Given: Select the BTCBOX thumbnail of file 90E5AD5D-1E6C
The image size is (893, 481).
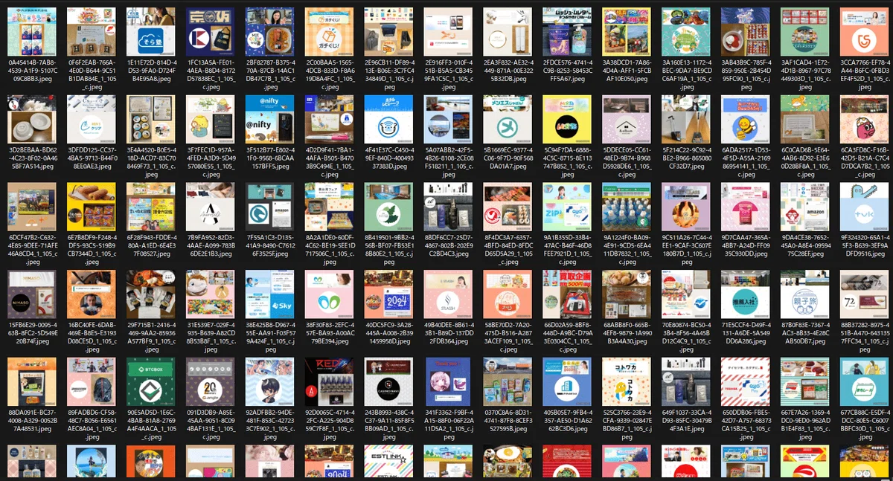Looking at the screenshot, I should click(151, 381).
